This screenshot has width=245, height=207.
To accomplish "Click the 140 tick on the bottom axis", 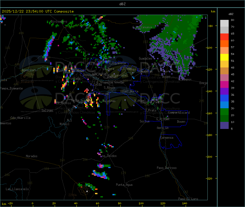I will coord(185,203).
